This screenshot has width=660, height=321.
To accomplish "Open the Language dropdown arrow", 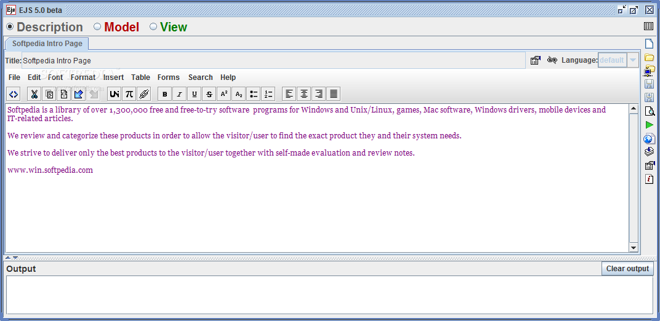I will (633, 60).
